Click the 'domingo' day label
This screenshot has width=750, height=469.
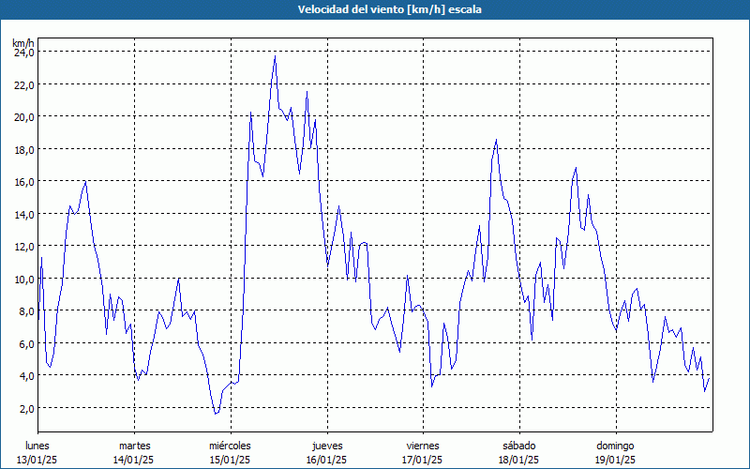point(615,446)
